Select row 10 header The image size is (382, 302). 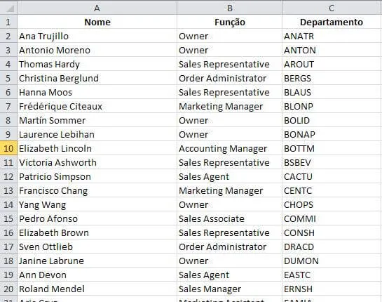[8, 148]
